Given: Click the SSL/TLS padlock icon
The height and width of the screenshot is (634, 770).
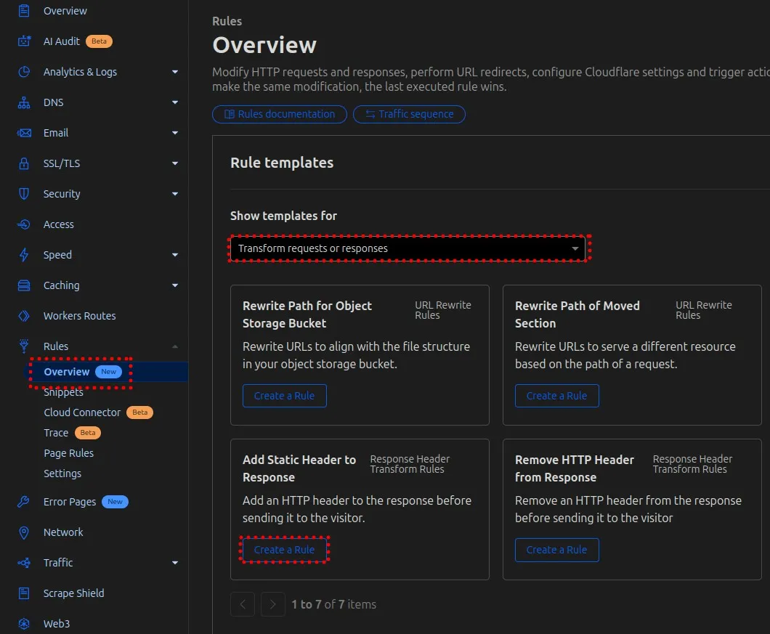Looking at the screenshot, I should tap(23, 163).
